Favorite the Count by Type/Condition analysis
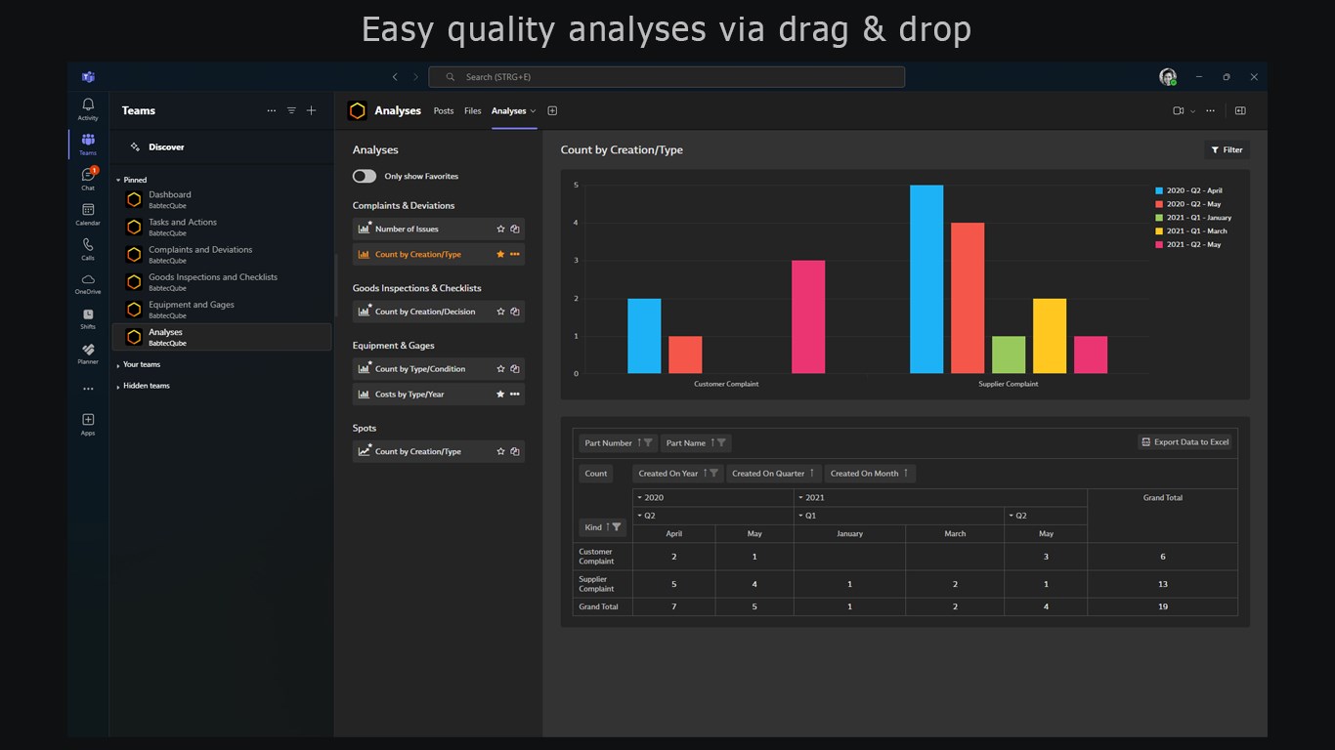1335x750 pixels. click(500, 369)
